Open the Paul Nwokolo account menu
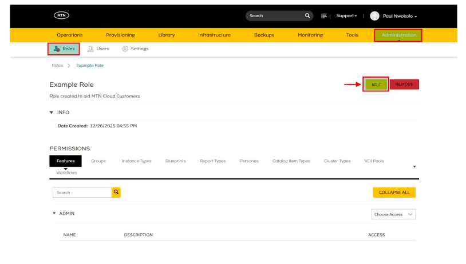 tap(400, 16)
